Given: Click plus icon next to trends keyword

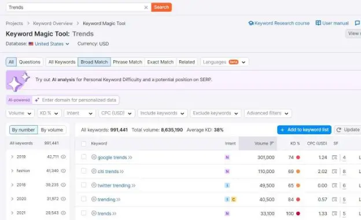Looking at the screenshot, I should coord(94,213).
